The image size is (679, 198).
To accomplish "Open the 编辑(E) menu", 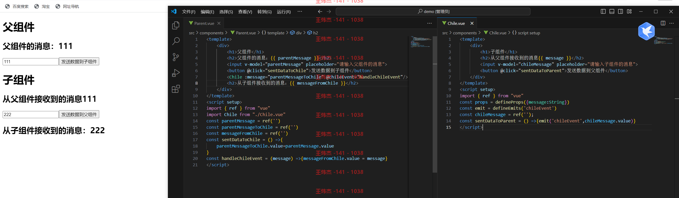I will [x=207, y=12].
